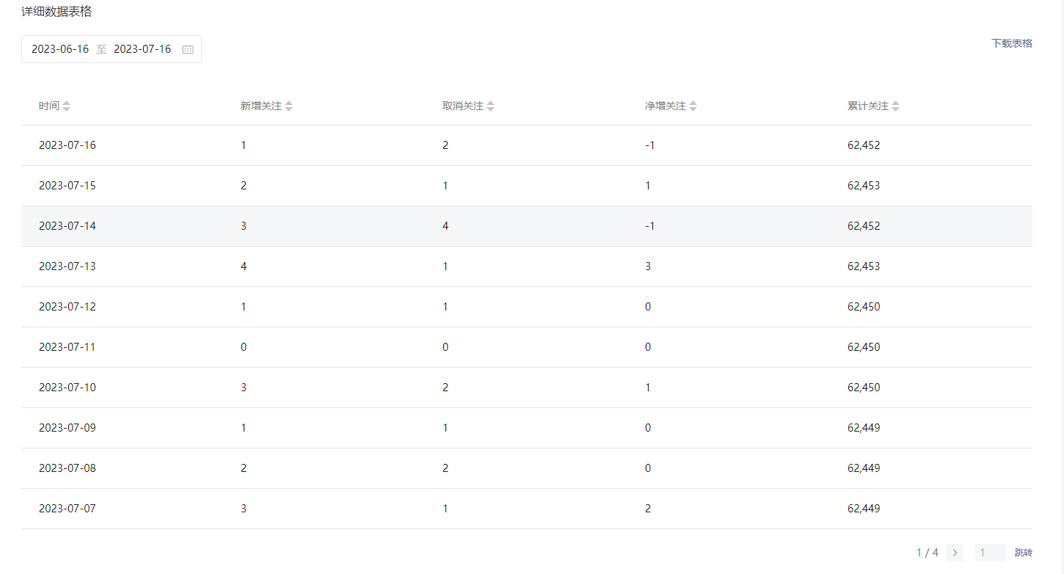The image size is (1064, 574).
Task: Click the calendar icon in date range picker
Action: coord(188,49)
